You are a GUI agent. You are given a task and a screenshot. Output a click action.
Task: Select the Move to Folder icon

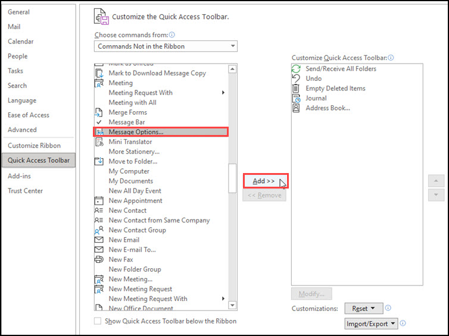click(99, 162)
